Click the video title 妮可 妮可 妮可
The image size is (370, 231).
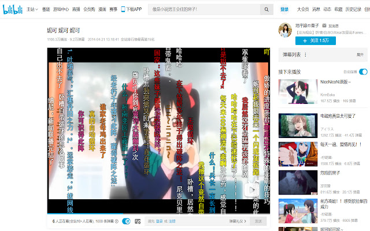pos(63,31)
